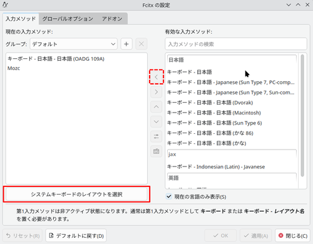Image resolution: width=313 pixels, height=244 pixels.
Task: Select Indonesian (Latin) - Javanese keyboard
Action: tap(232, 167)
